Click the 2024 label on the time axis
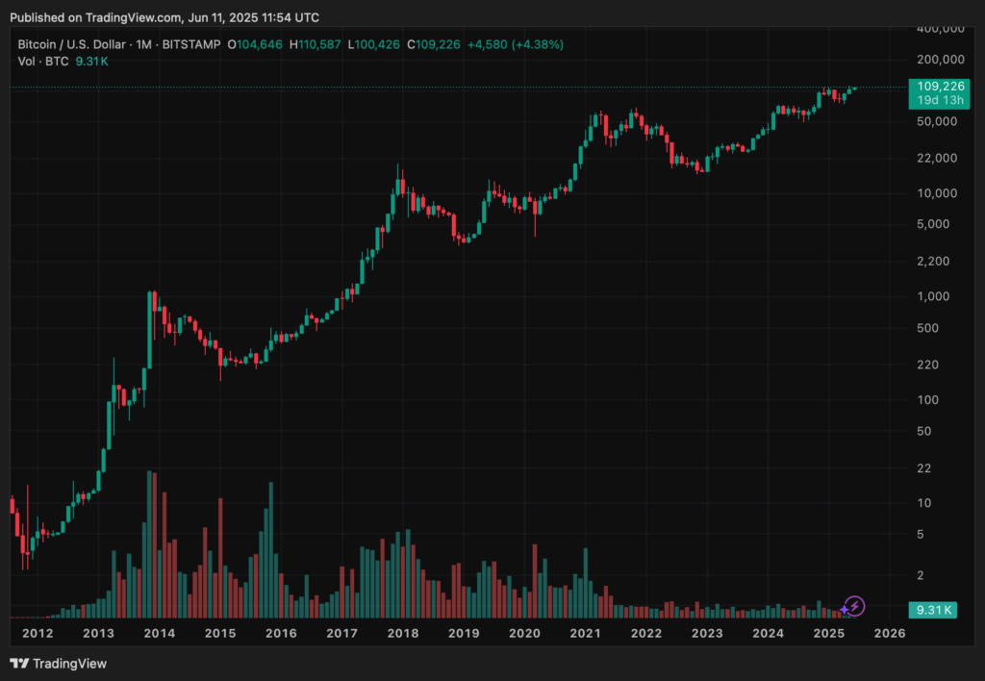The width and height of the screenshot is (985, 681). coord(769,633)
